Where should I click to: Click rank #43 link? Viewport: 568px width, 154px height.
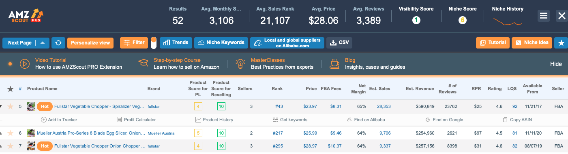279,106
